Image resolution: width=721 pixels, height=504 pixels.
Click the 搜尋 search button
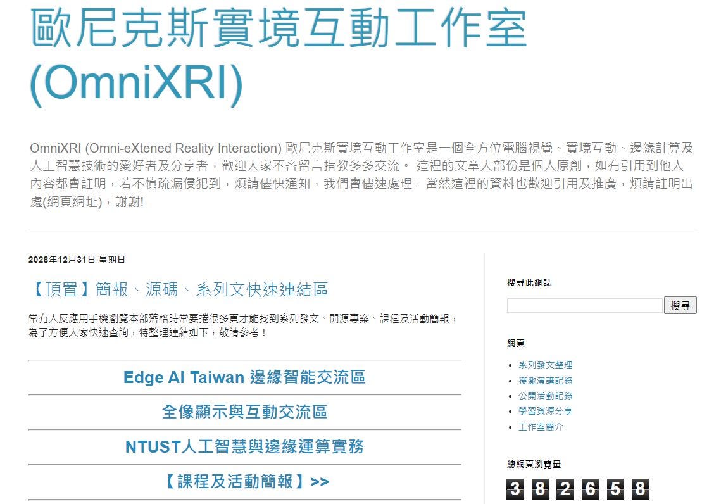tap(681, 305)
